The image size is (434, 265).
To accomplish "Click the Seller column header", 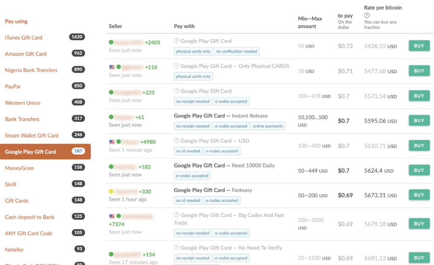I will tap(115, 26).
